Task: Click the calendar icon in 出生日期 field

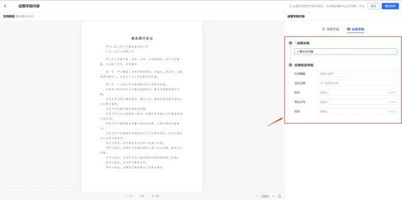Action: tap(322, 83)
